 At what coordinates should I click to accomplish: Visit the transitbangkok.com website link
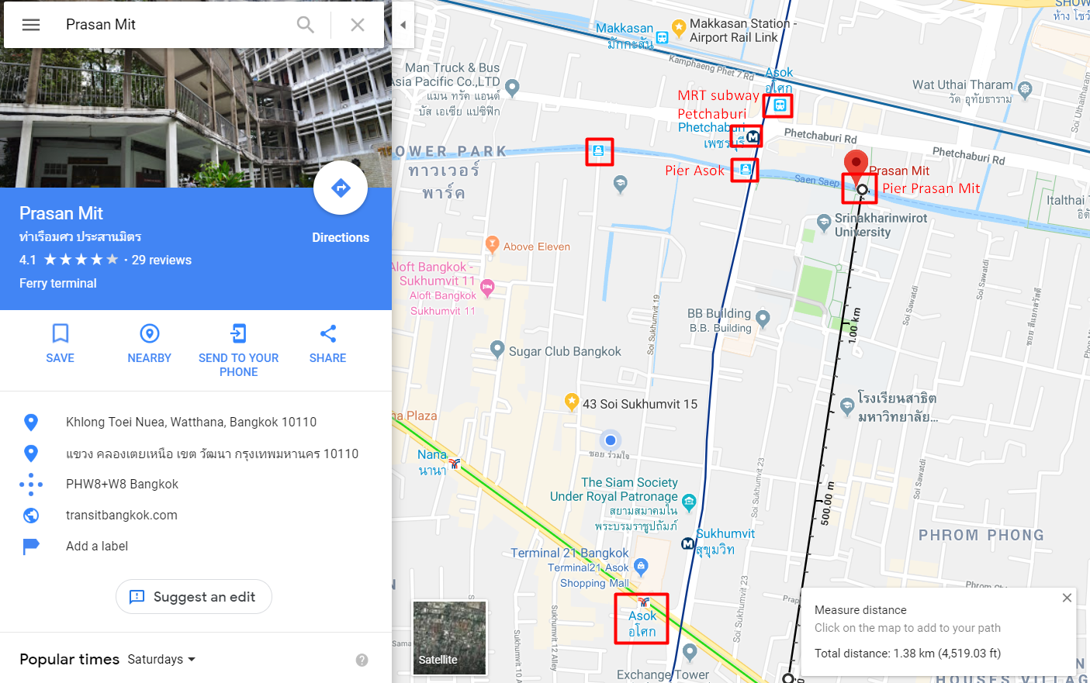122,515
